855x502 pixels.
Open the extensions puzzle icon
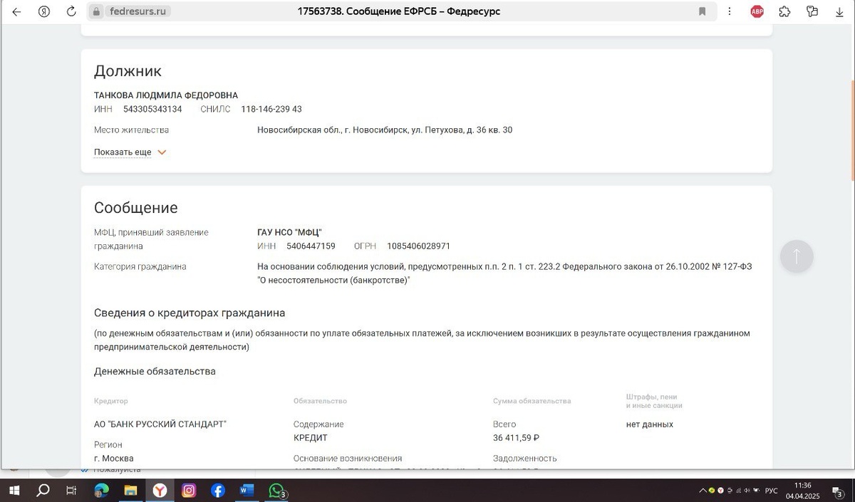click(784, 11)
